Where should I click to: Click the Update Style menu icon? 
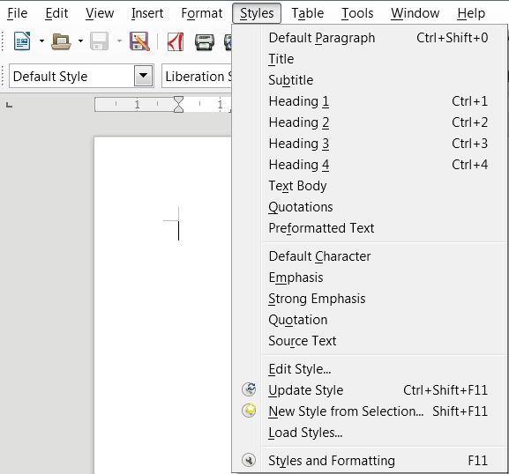pos(249,389)
